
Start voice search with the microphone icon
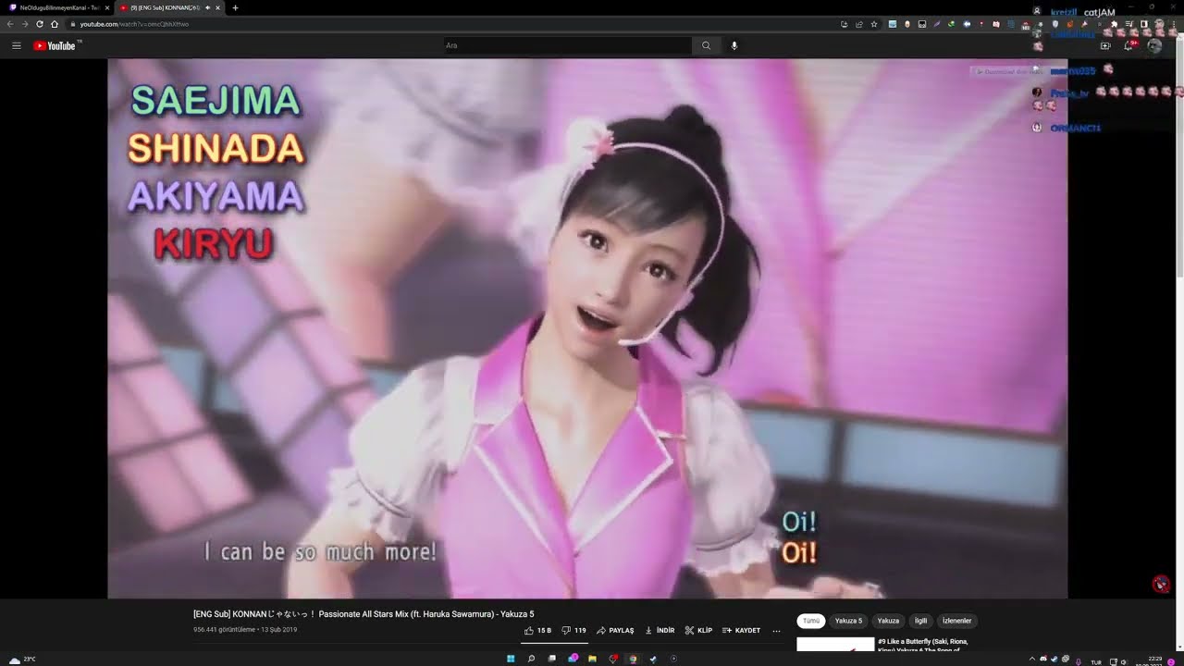(734, 45)
